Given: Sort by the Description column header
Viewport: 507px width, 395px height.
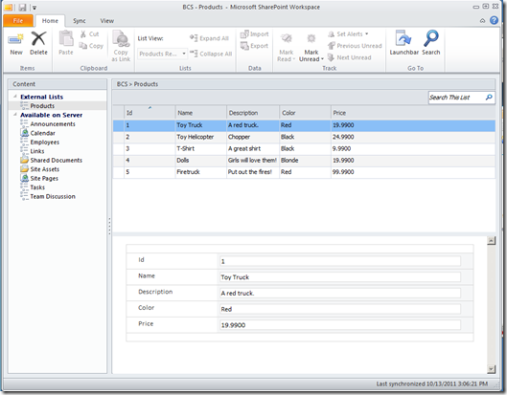Looking at the screenshot, I should click(253, 113).
